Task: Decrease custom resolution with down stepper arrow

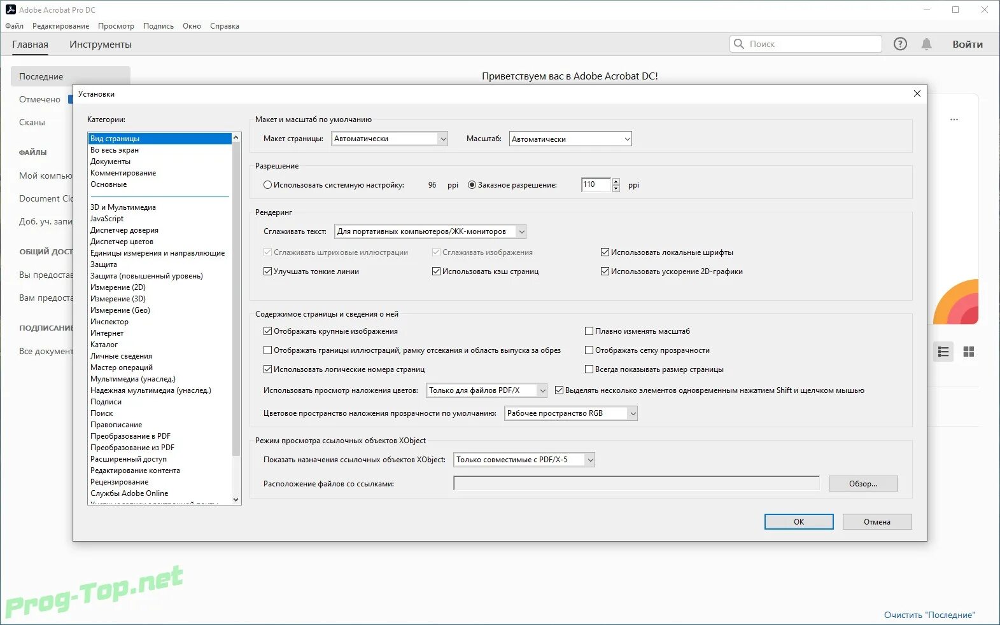Action: pos(616,189)
